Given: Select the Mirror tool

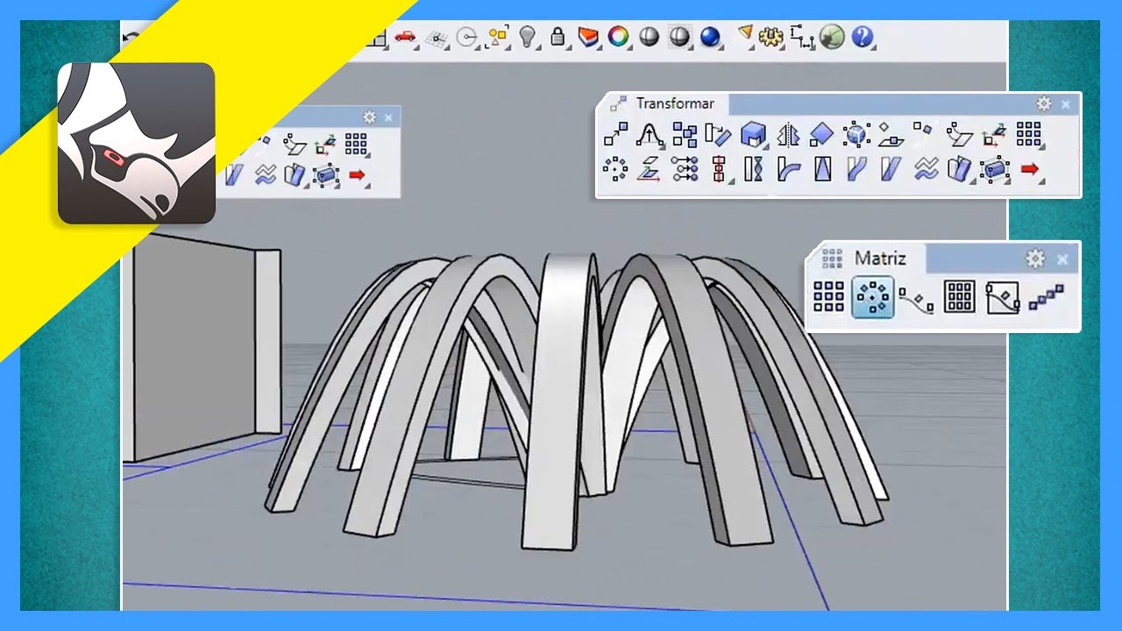Looking at the screenshot, I should tap(789, 134).
